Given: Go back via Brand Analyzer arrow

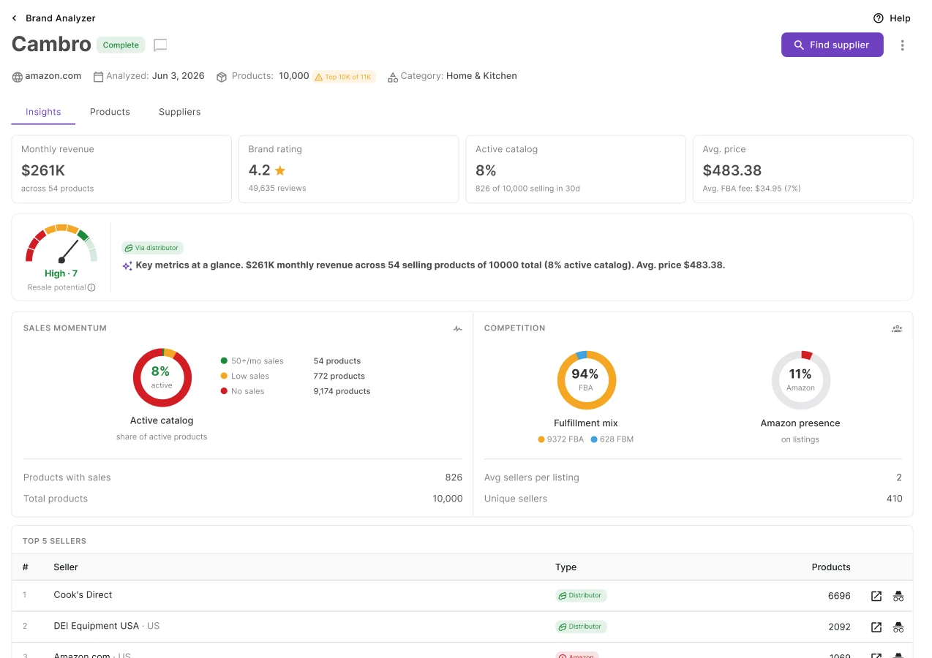Looking at the screenshot, I should point(15,18).
